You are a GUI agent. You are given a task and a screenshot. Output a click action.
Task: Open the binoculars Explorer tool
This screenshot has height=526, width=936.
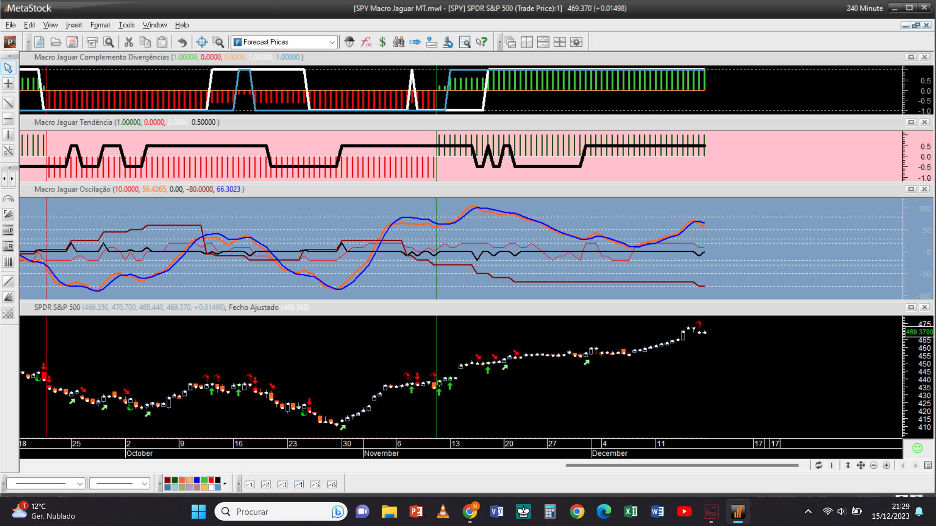(x=399, y=42)
